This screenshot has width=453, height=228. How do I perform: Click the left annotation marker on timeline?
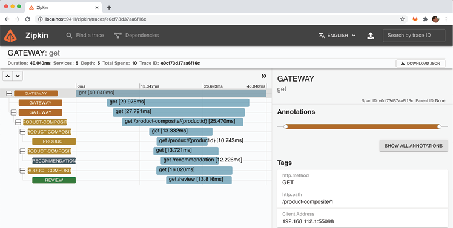coord(286,126)
